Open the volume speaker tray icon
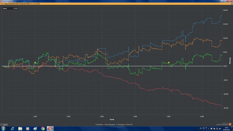Image resolution: width=233 pixels, height=131 pixels. click(220, 129)
